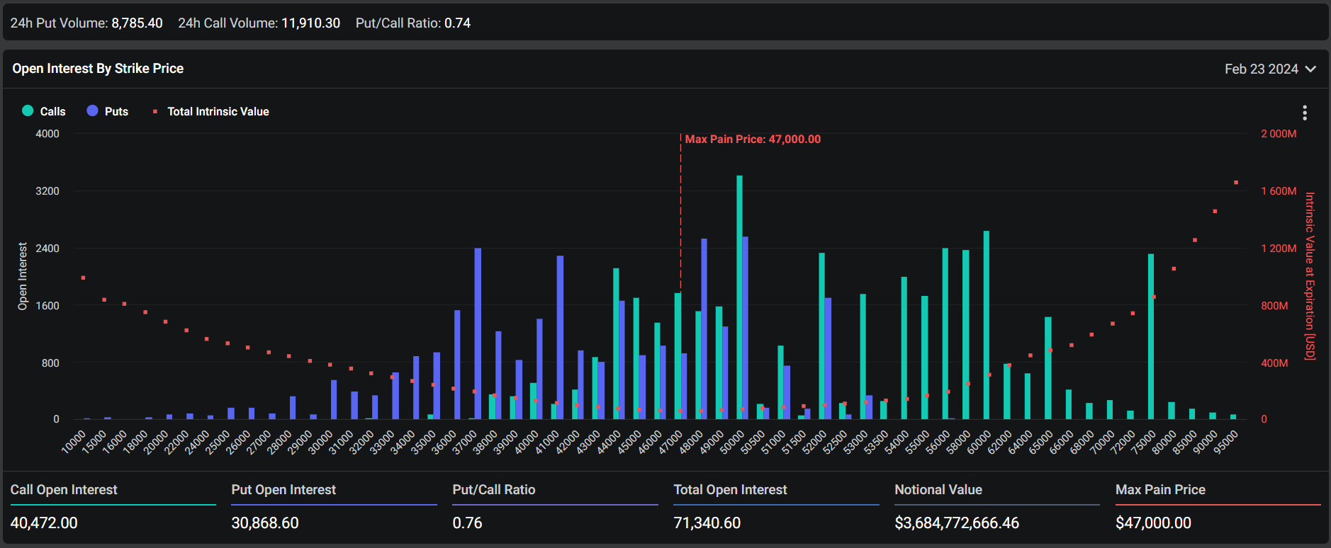Click the Open Interest By Strike Price title
This screenshot has height=548, width=1331.
click(98, 69)
